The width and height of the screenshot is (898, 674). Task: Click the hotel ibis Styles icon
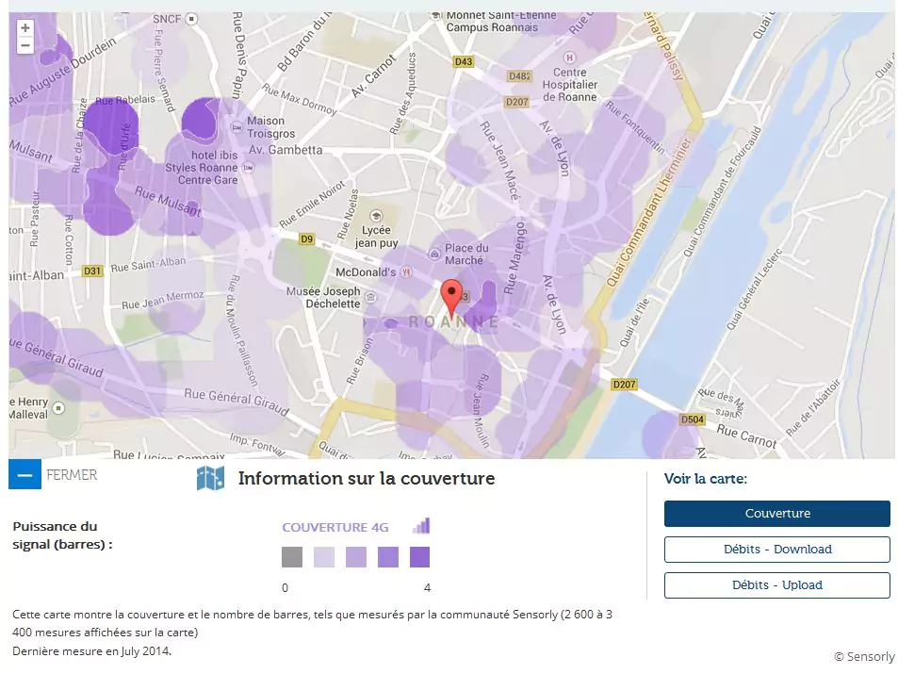(x=247, y=168)
